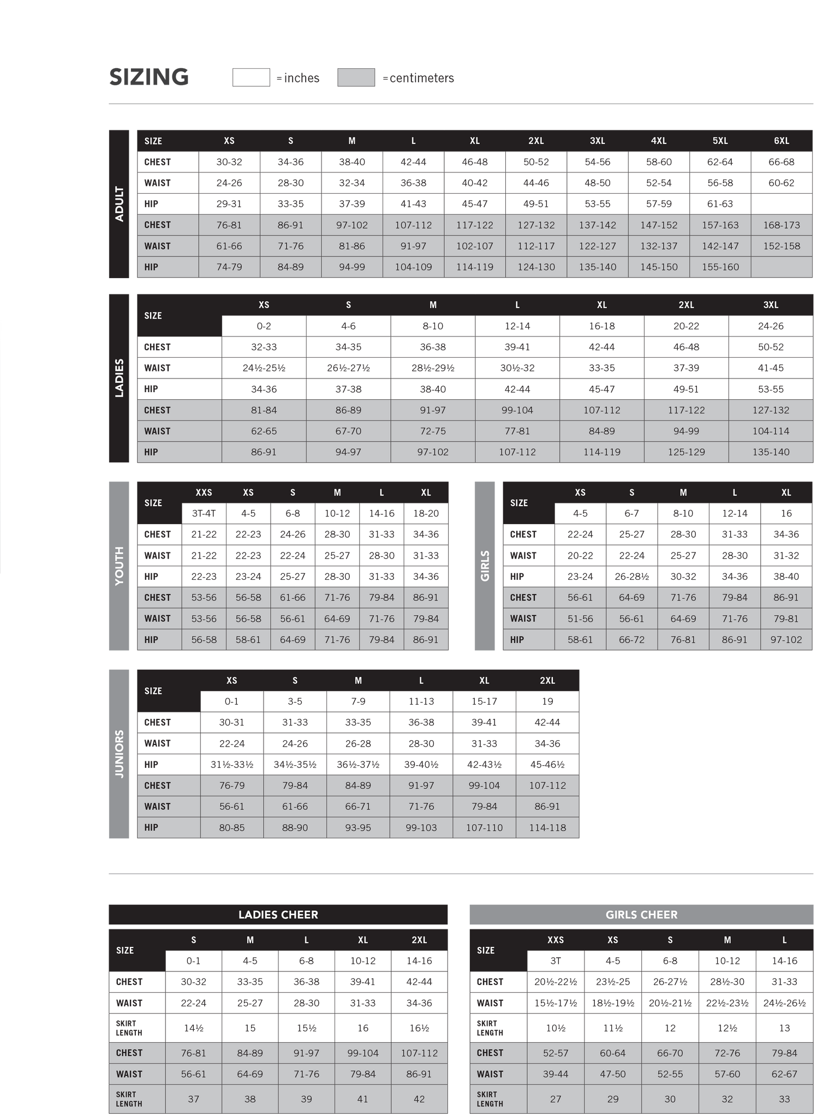817x1117 pixels.
Task: Click Adult waist cell '60-62'
Action: click(782, 183)
